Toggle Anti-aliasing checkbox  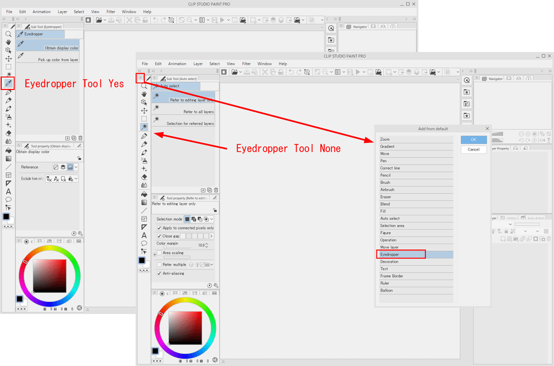coord(159,274)
